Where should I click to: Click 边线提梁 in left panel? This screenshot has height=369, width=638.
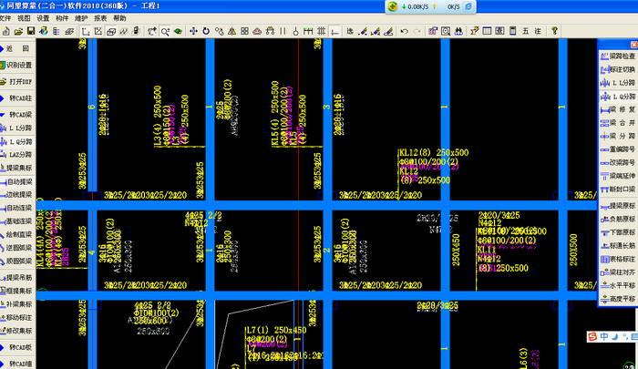(x=17, y=194)
